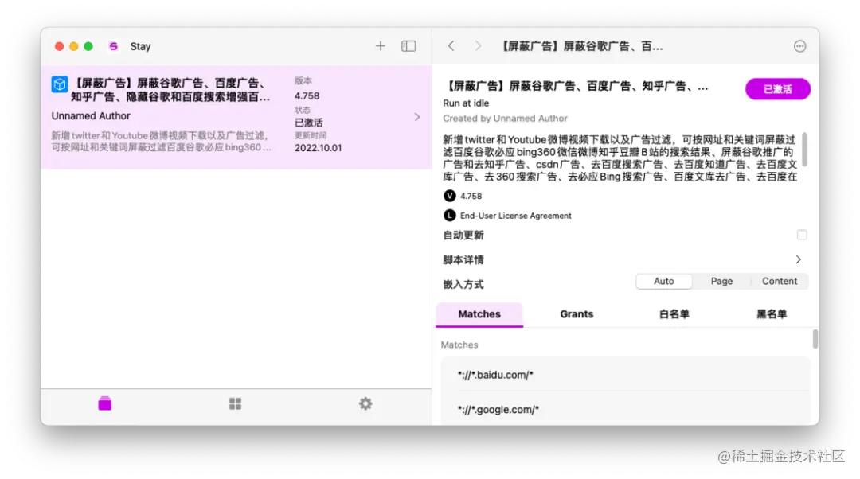Click Created by Unnamed Author text
The image size is (860, 479).
[x=505, y=119]
